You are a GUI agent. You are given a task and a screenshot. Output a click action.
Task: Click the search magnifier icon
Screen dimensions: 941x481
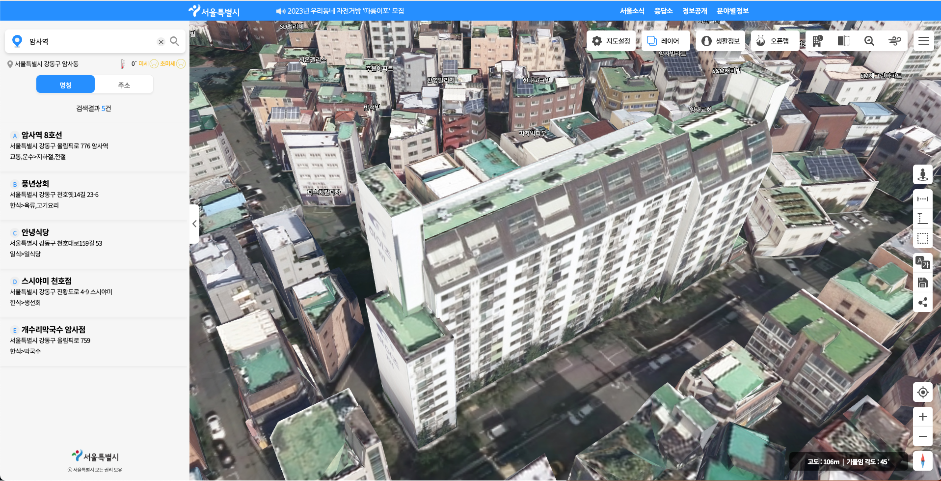[174, 41]
